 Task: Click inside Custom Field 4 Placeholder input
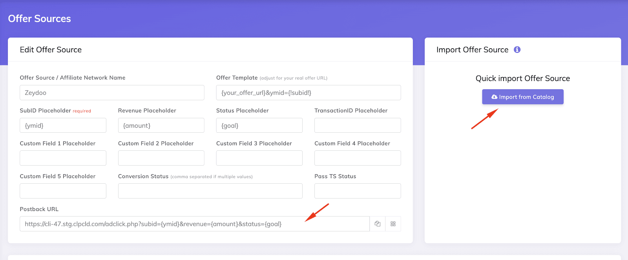[357, 158]
